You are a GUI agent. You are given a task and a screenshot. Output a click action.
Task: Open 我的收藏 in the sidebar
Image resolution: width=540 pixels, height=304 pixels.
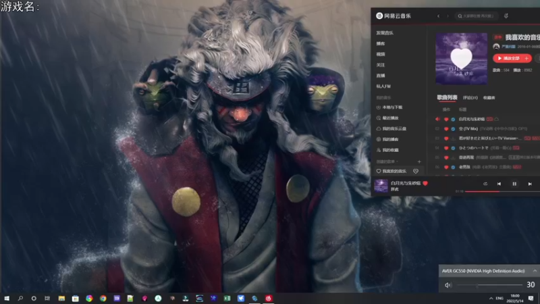tap(387, 150)
